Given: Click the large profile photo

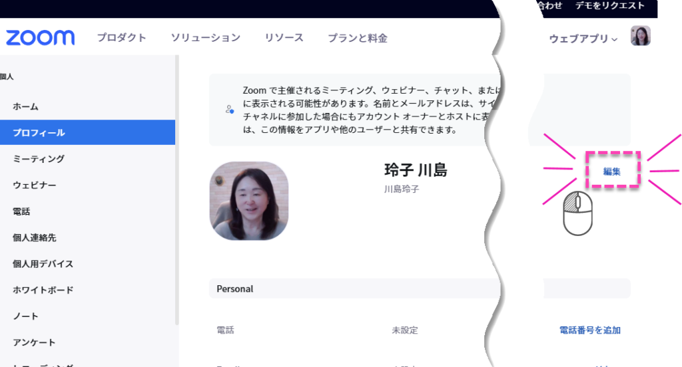Looking at the screenshot, I should click(248, 201).
